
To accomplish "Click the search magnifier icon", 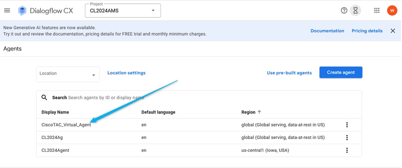I will click(x=44, y=97).
